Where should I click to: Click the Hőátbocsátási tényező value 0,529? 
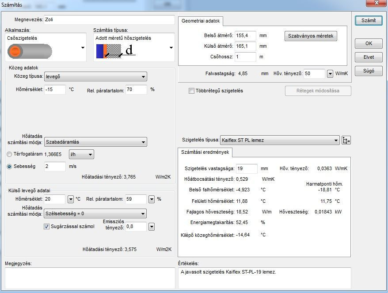click(x=242, y=179)
